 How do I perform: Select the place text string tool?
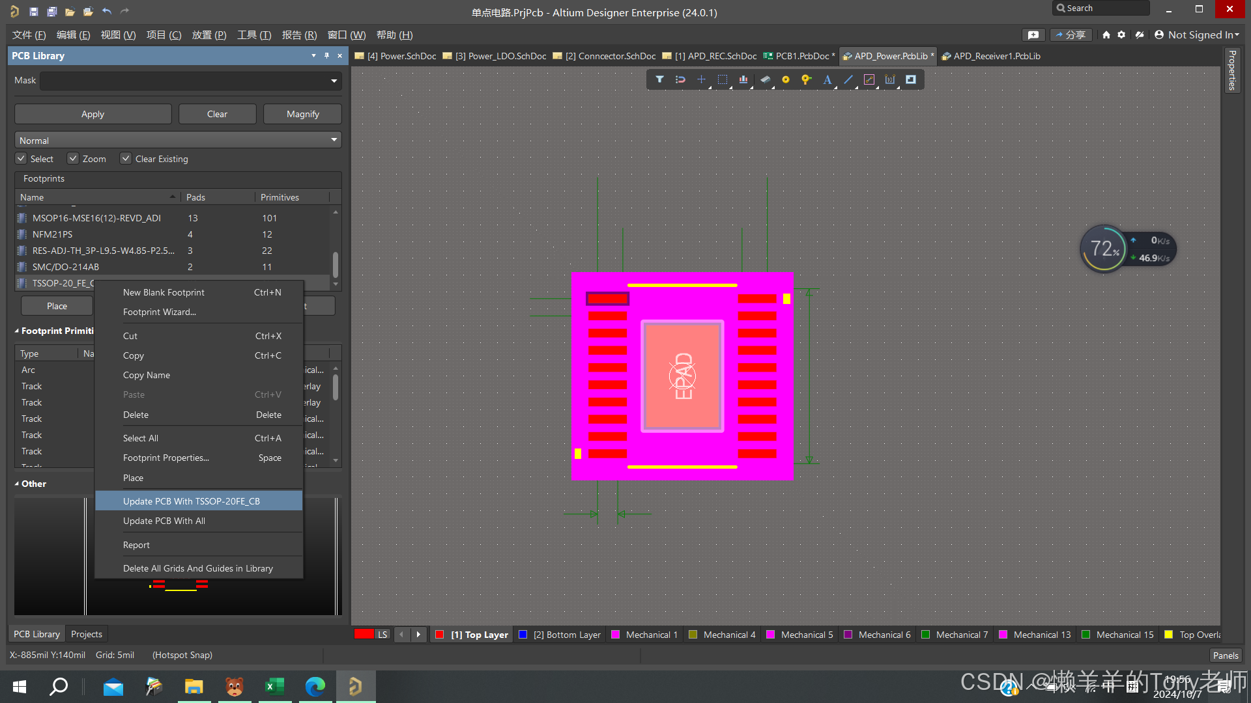pyautogui.click(x=827, y=79)
